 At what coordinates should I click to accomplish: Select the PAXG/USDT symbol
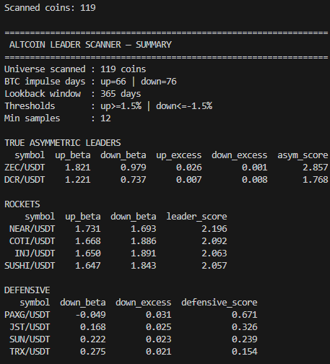tap(27, 315)
